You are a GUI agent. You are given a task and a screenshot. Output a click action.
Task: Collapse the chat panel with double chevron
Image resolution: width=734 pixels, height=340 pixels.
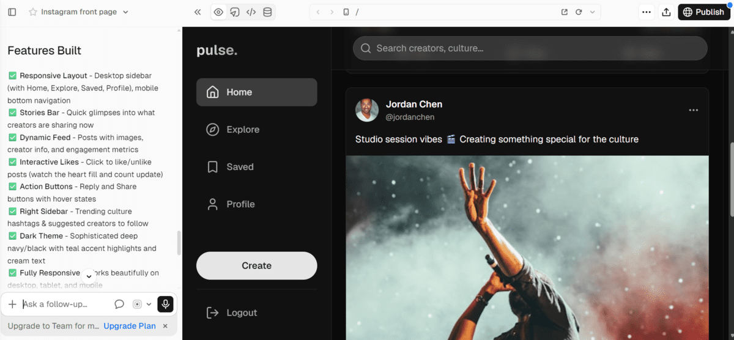pyautogui.click(x=198, y=12)
